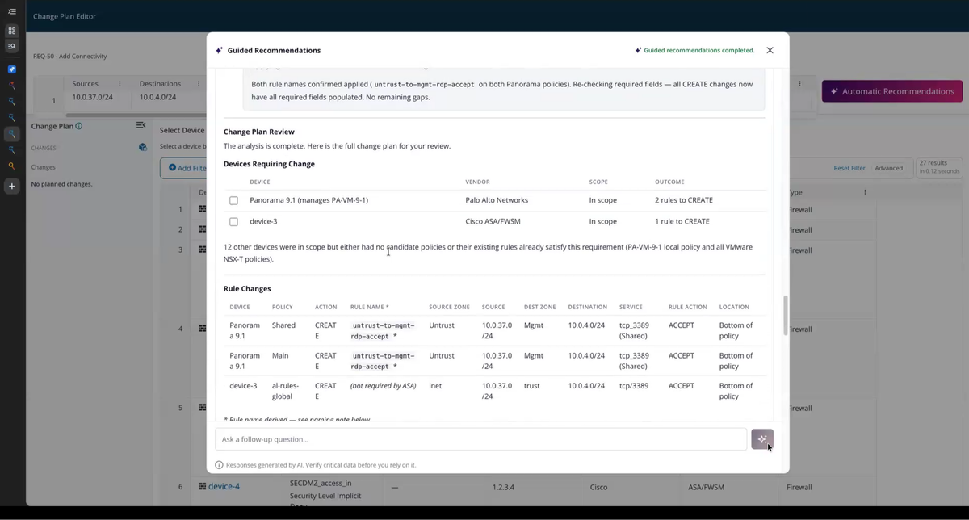Click the device icon in row 3
The height and width of the screenshot is (520, 969).
click(203, 250)
